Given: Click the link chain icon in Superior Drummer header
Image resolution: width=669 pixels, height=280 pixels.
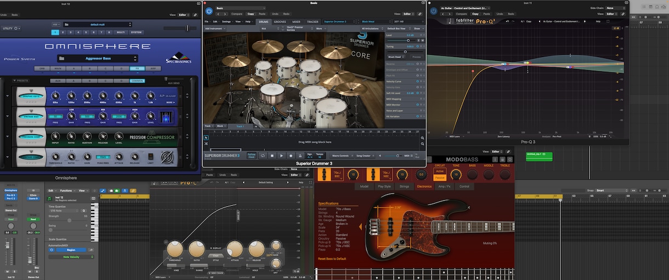Looking at the screenshot, I should pos(420,14).
